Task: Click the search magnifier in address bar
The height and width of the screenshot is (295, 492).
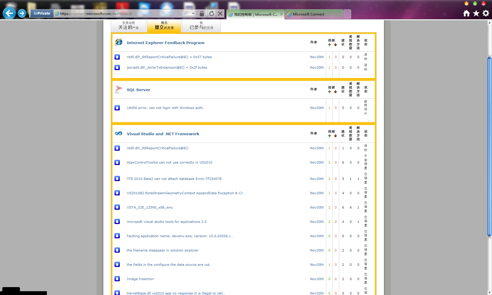Action: tap(186, 13)
